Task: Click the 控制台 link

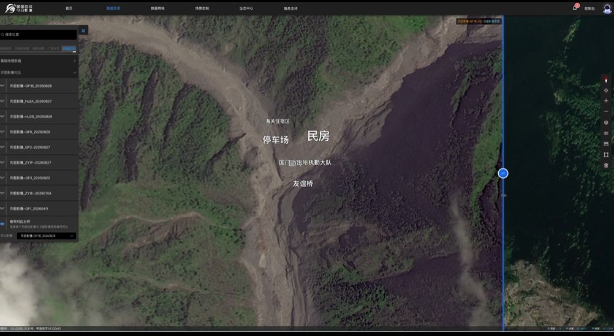Action: tap(589, 8)
